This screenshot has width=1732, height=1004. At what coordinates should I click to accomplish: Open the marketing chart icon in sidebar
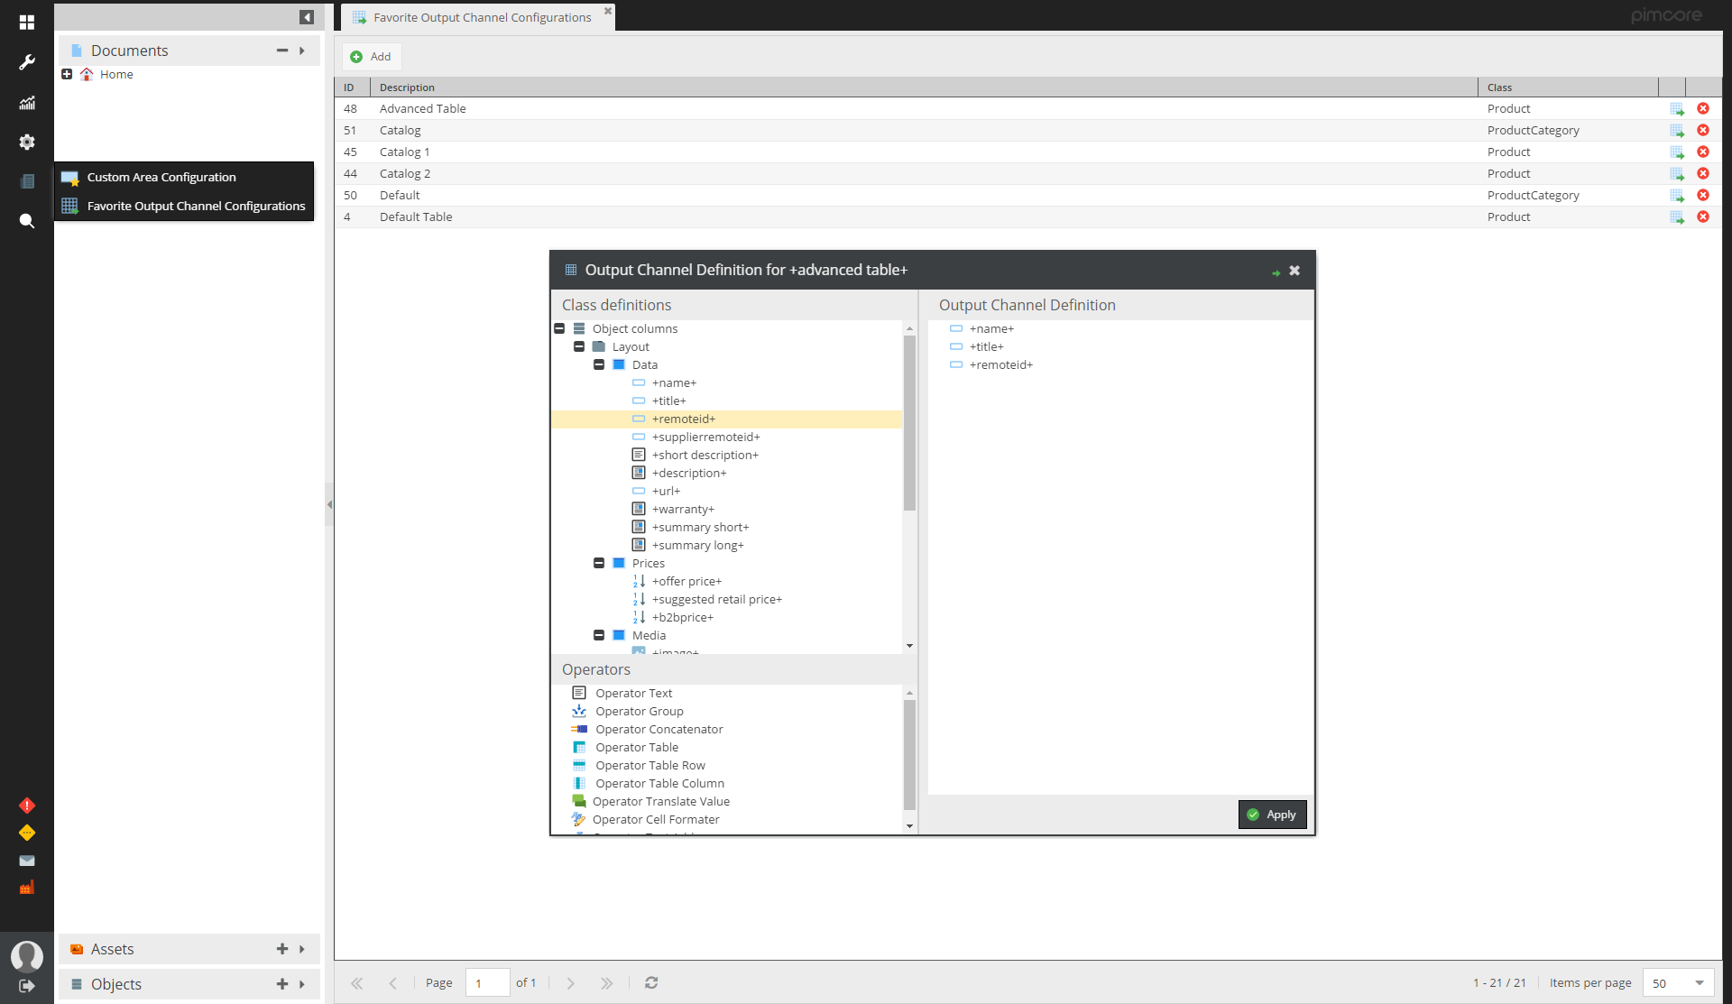[x=27, y=103]
